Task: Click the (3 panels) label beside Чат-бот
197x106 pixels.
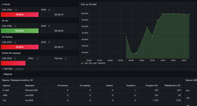Action: (19, 69)
